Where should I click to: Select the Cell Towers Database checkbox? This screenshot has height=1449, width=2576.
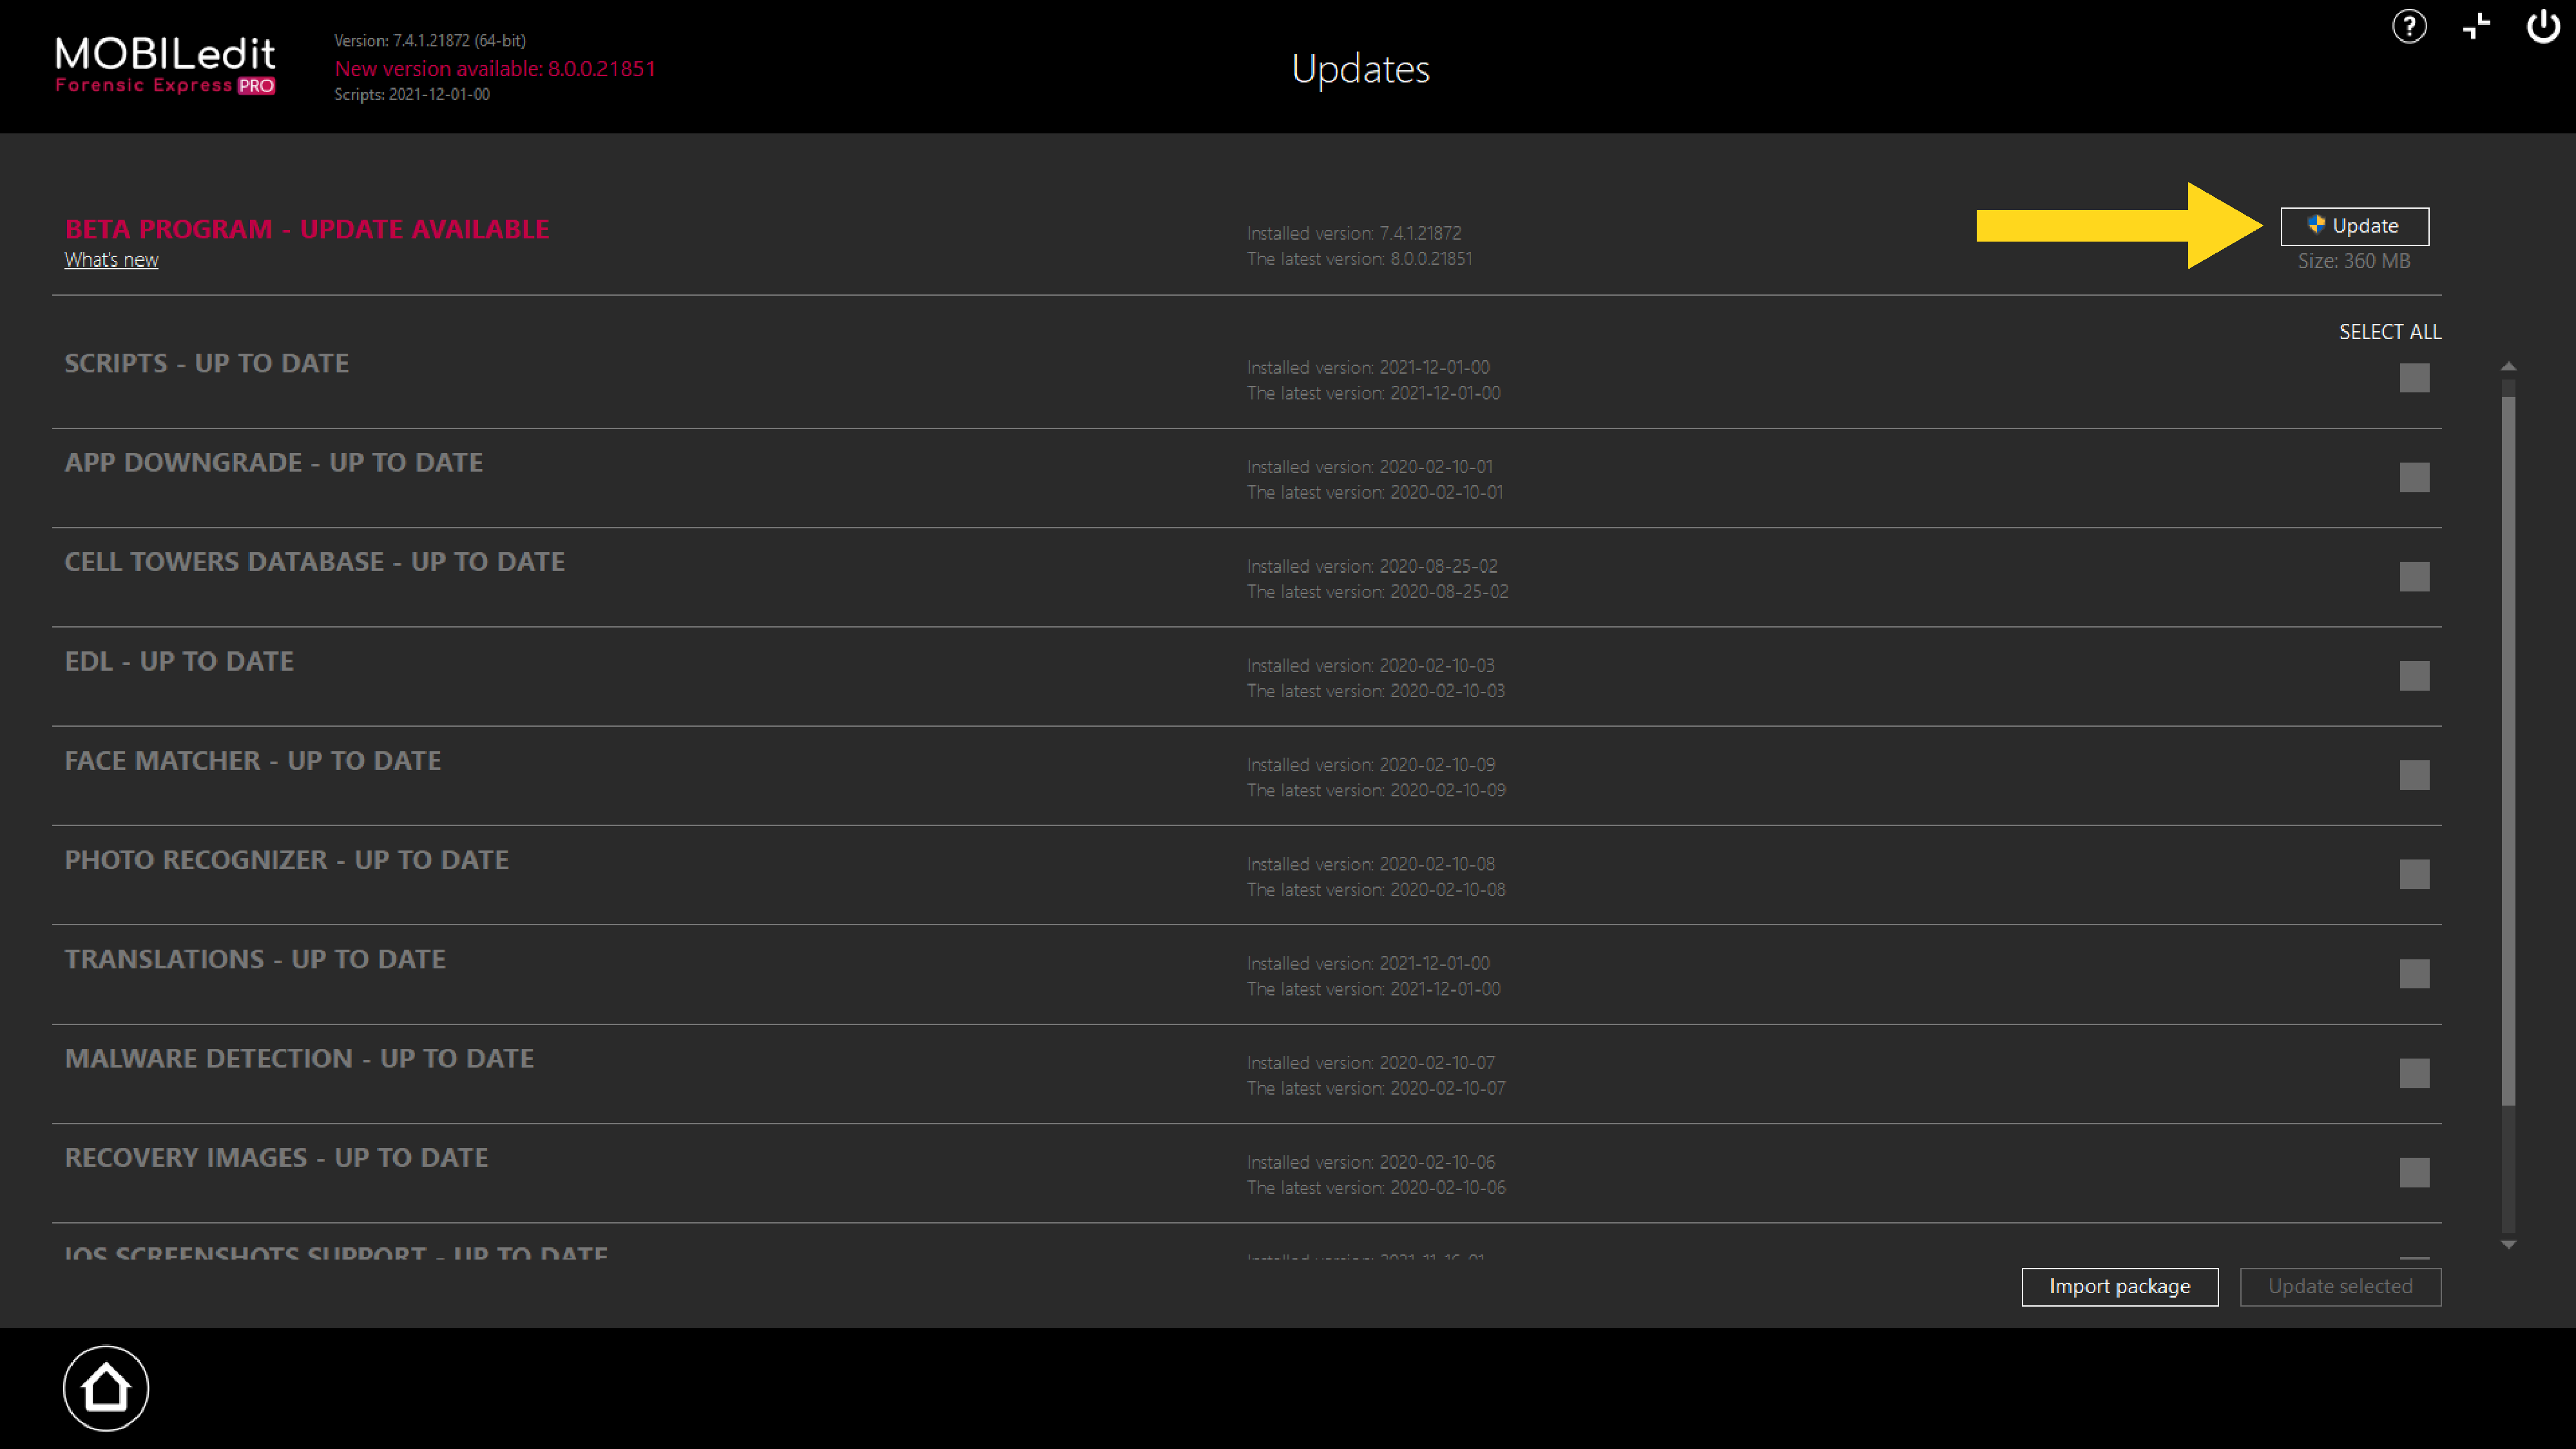click(2414, 576)
